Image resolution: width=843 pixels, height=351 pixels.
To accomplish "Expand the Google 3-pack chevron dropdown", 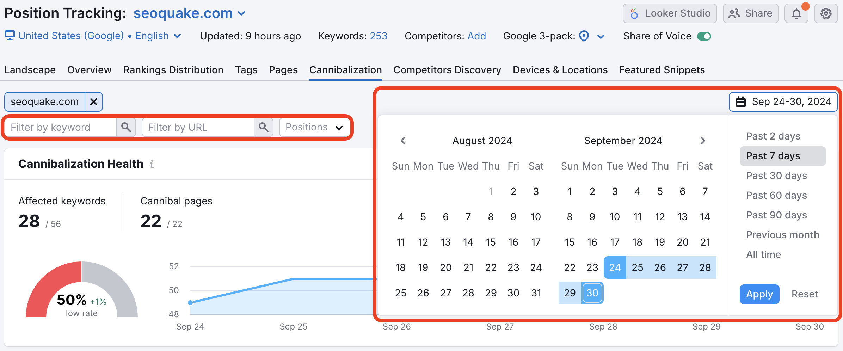I will 601,36.
